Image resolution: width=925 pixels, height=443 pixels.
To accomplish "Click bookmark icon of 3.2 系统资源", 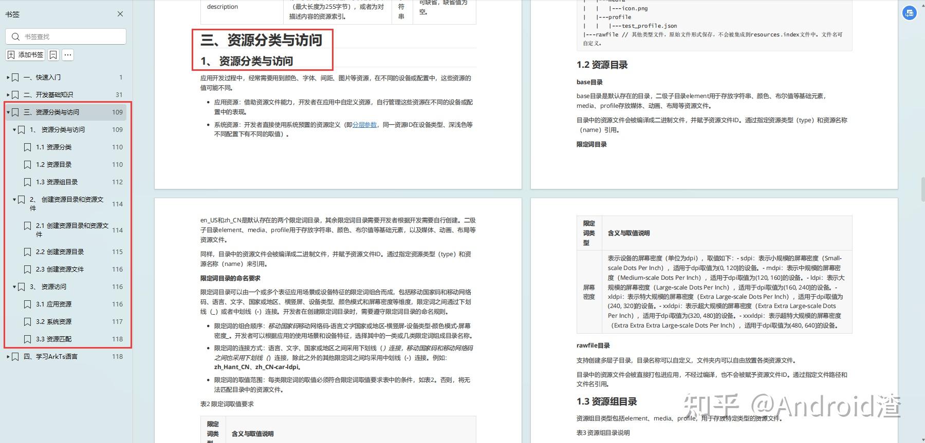I will (28, 322).
